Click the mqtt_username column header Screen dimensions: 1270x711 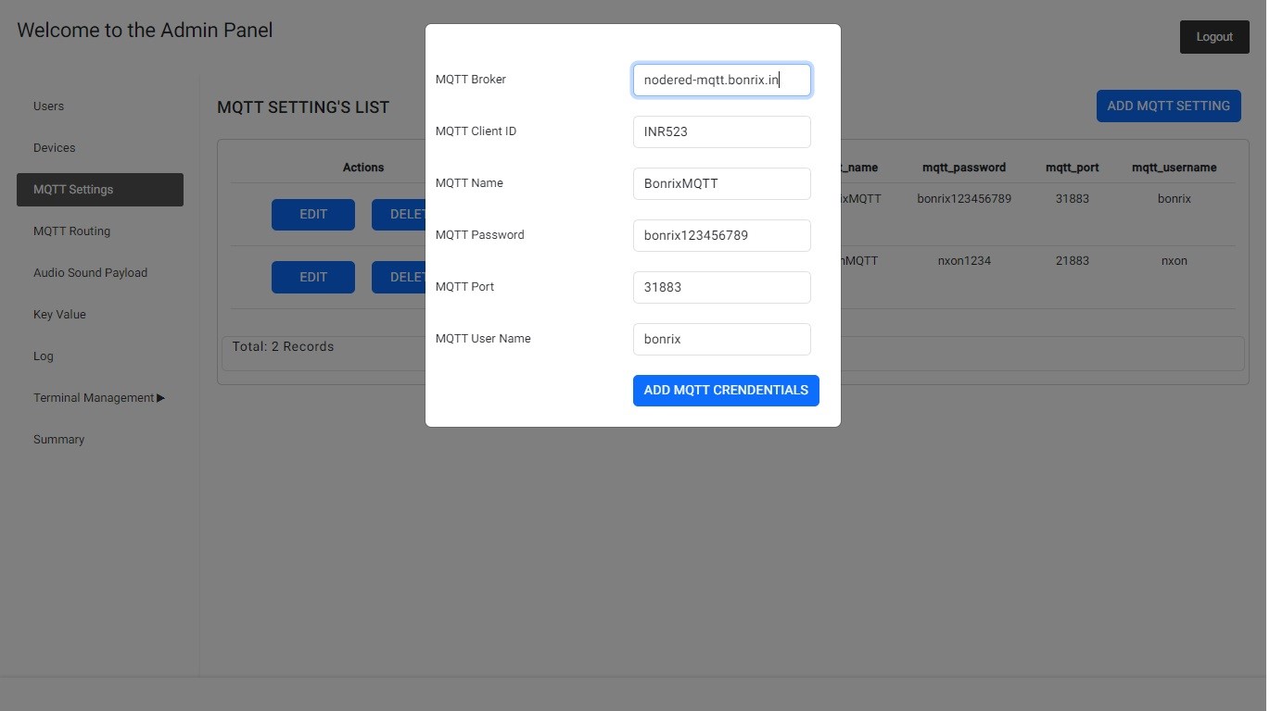[1175, 168]
